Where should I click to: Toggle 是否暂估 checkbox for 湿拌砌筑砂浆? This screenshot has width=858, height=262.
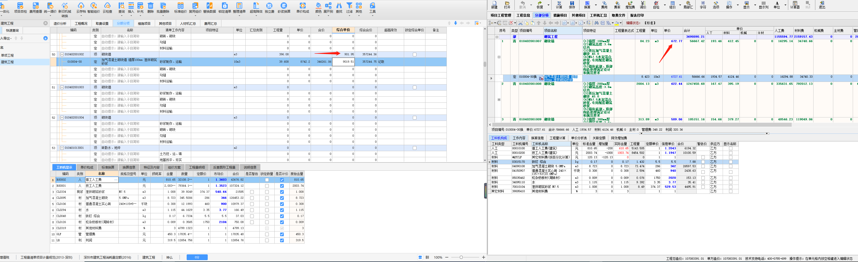coord(252,192)
